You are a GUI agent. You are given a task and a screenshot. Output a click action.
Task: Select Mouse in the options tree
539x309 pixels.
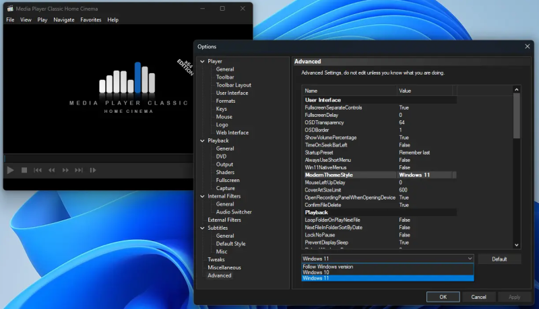point(224,117)
